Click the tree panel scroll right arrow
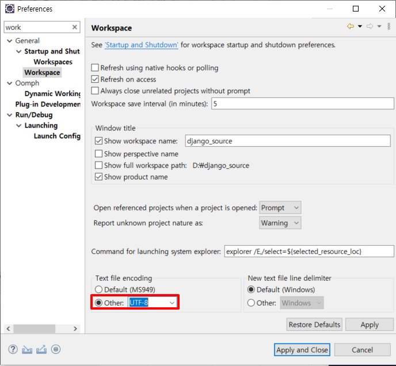396x366 pixels. 75,329
